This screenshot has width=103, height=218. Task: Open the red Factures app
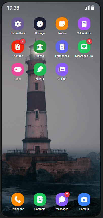click(x=18, y=47)
